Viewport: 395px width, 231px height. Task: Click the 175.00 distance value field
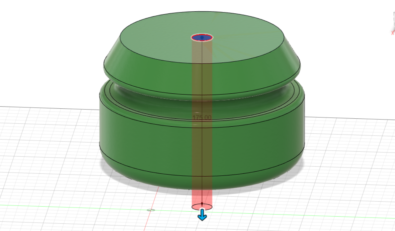tap(202, 117)
